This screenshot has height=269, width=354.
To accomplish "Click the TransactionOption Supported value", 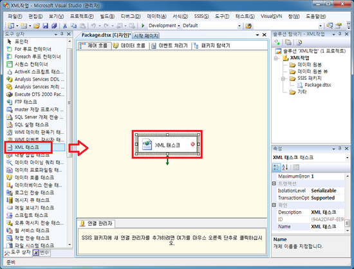I will [x=327, y=198].
